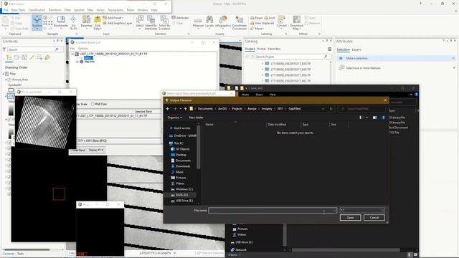Click Cancel in the Output Filename dialog
This screenshot has height=258, width=459.
[374, 218]
